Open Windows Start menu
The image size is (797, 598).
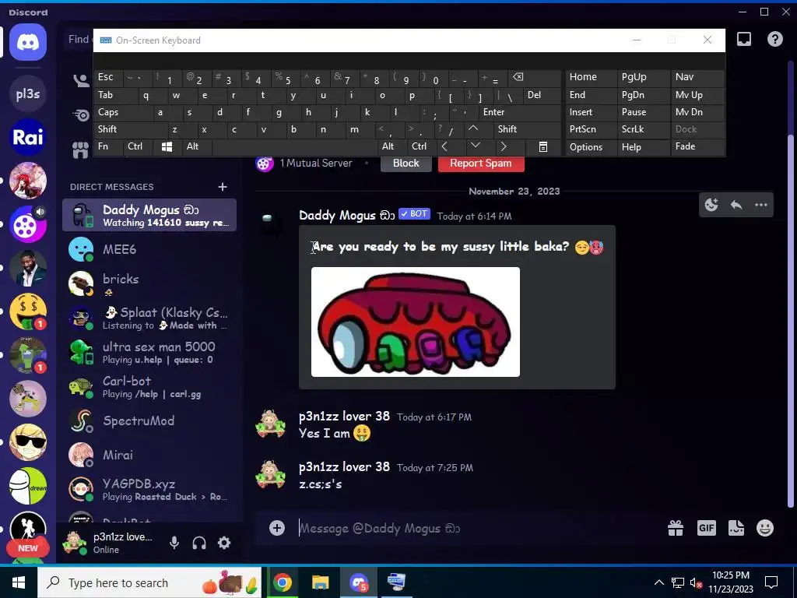coord(19,582)
